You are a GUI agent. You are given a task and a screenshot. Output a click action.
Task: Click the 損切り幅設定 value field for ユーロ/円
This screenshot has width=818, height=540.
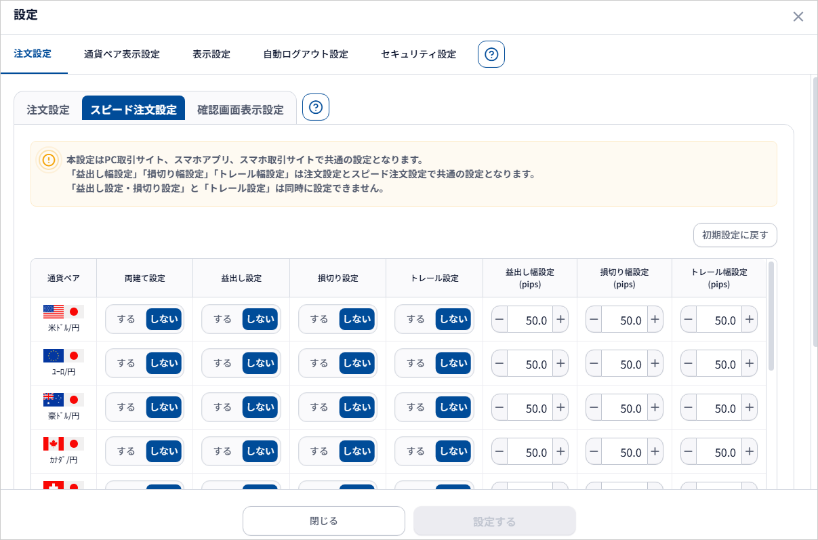(x=624, y=364)
